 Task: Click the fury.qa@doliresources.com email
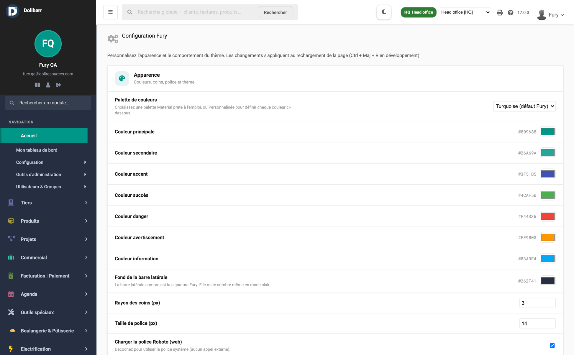pyautogui.click(x=48, y=74)
